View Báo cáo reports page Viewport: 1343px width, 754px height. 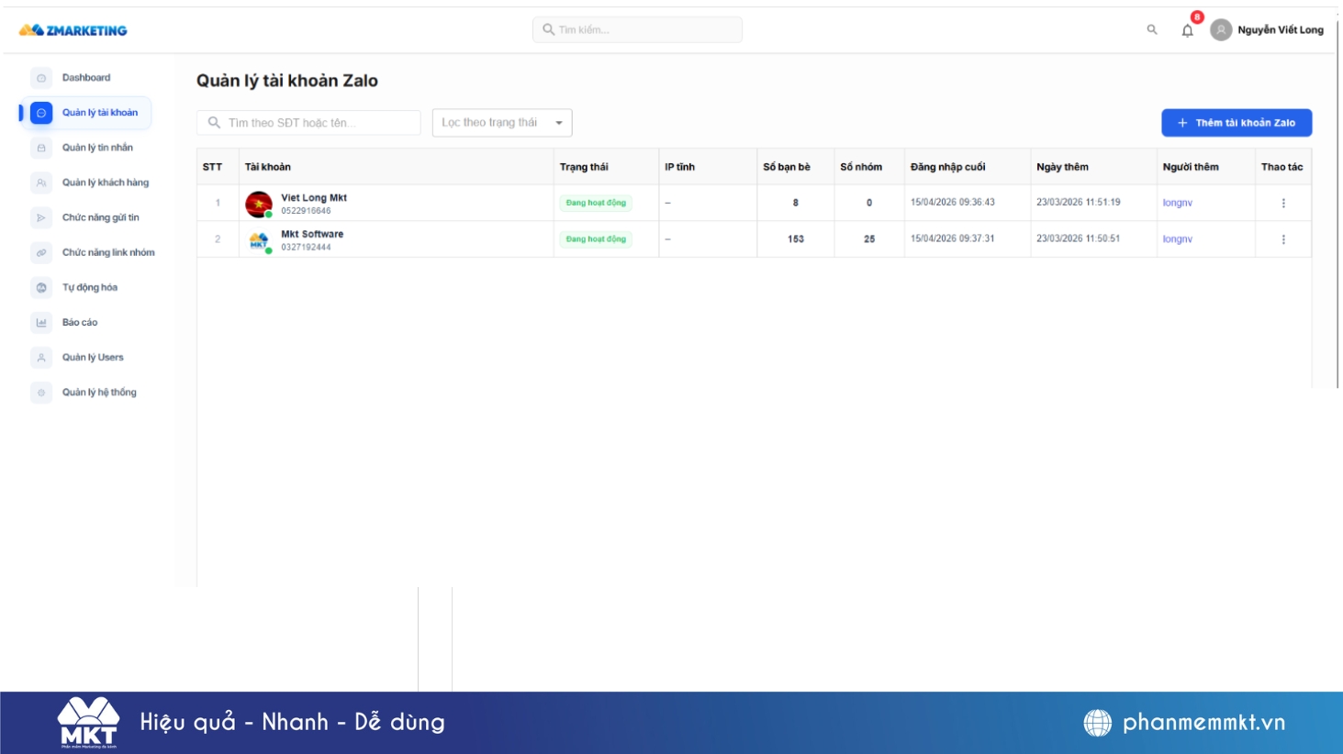pos(80,322)
